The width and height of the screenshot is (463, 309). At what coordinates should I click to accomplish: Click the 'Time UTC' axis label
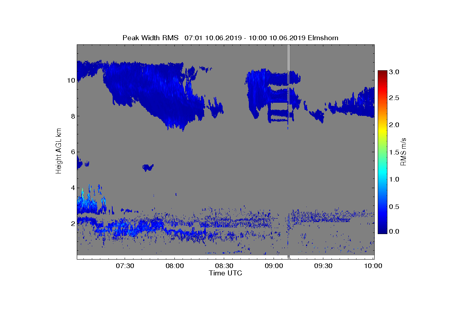coord(225,273)
